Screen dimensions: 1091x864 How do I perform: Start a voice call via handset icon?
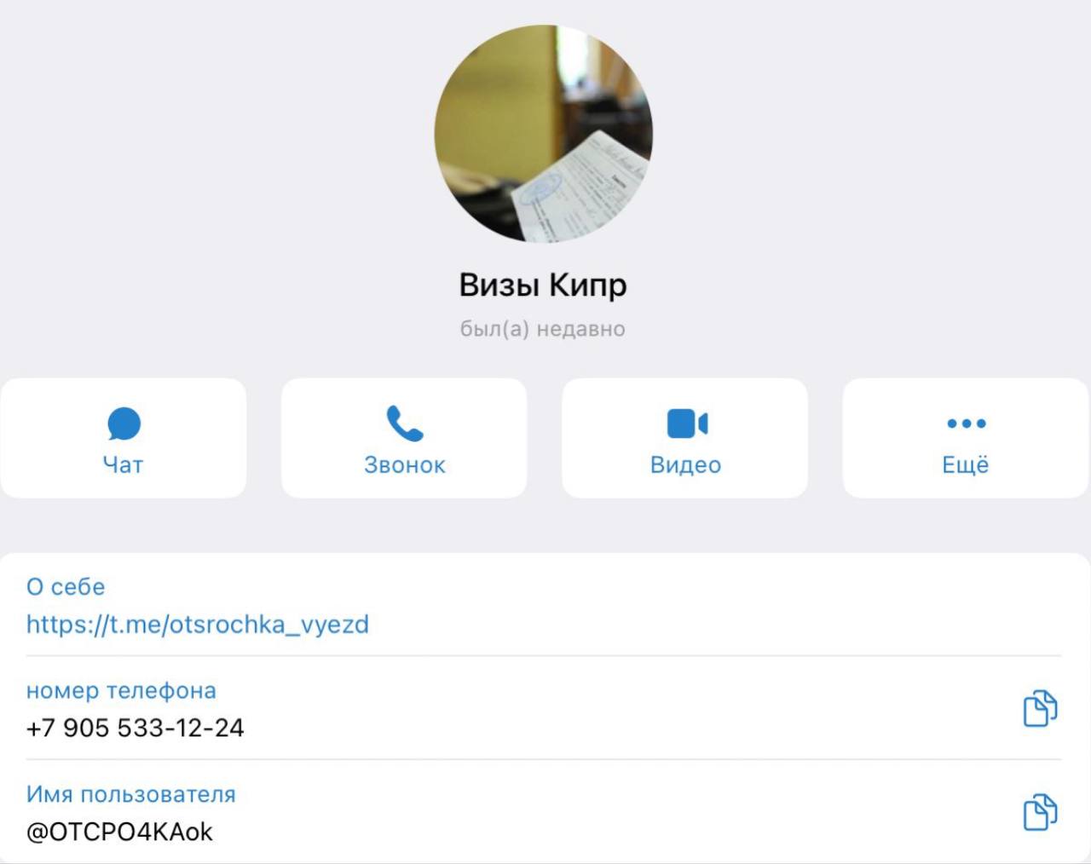click(x=405, y=423)
